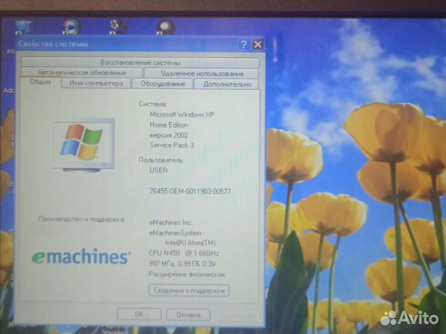Click the Расширение физических line
Image resolution: width=446 pixels, height=334 pixels.
click(x=186, y=275)
